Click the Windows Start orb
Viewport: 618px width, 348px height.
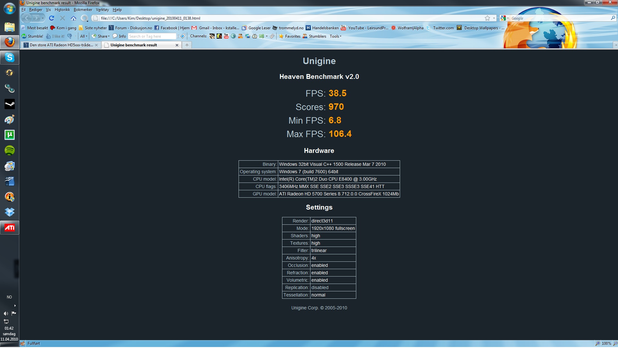pyautogui.click(x=9, y=9)
